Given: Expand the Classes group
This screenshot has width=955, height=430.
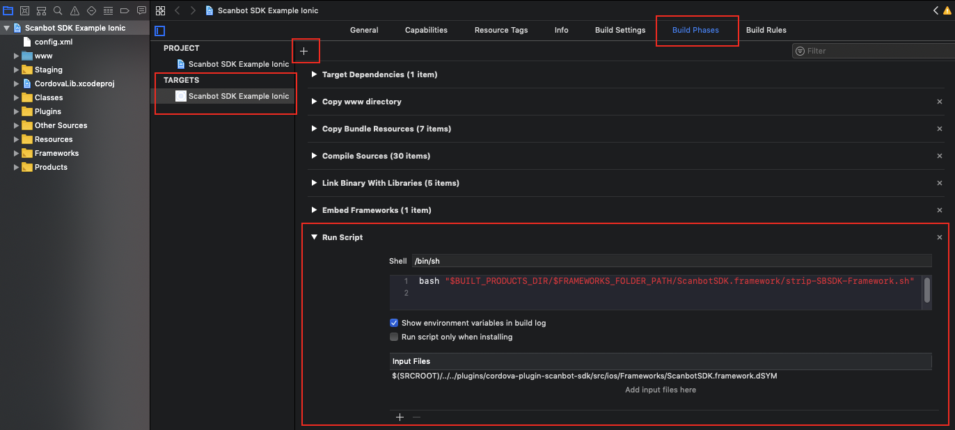Looking at the screenshot, I should 16,97.
